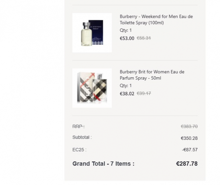Open the Burberry Weekend for Men title link
This screenshot has width=220, height=185.
[x=156, y=20]
